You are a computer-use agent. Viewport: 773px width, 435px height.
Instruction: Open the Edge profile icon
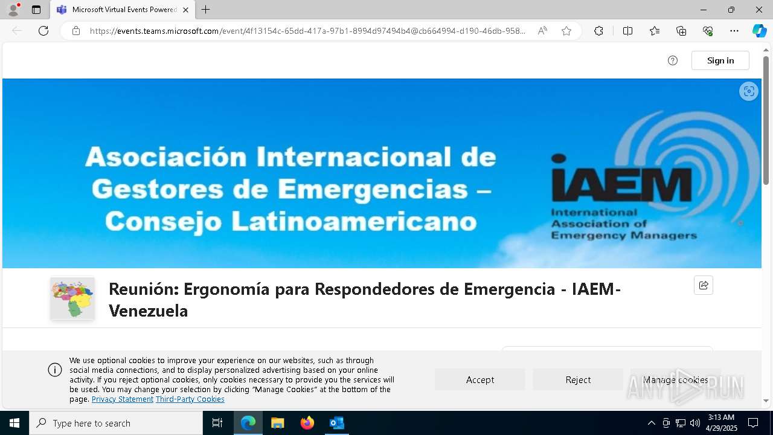pyautogui.click(x=13, y=10)
